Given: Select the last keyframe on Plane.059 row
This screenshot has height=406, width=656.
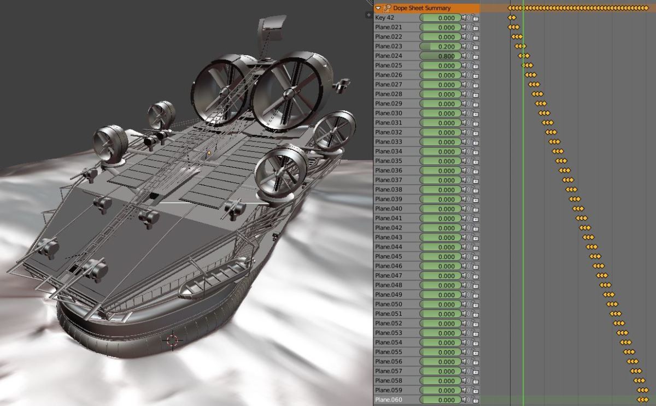Looking at the screenshot, I should 646,390.
